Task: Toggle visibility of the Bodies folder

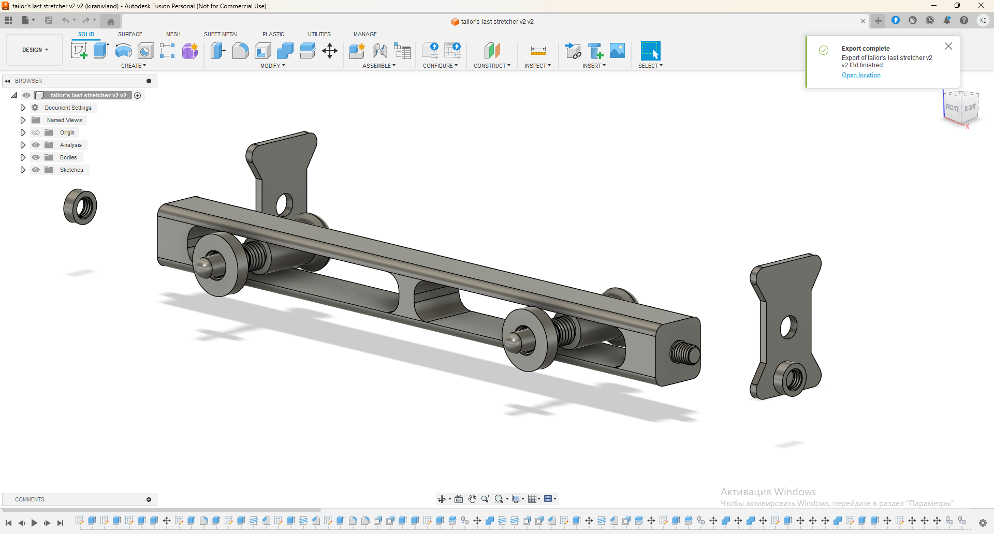Action: pyautogui.click(x=36, y=157)
